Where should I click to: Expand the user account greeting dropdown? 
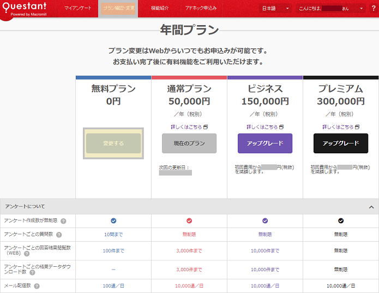331,9
